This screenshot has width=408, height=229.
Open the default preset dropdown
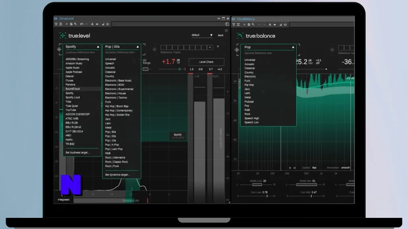tap(202, 35)
